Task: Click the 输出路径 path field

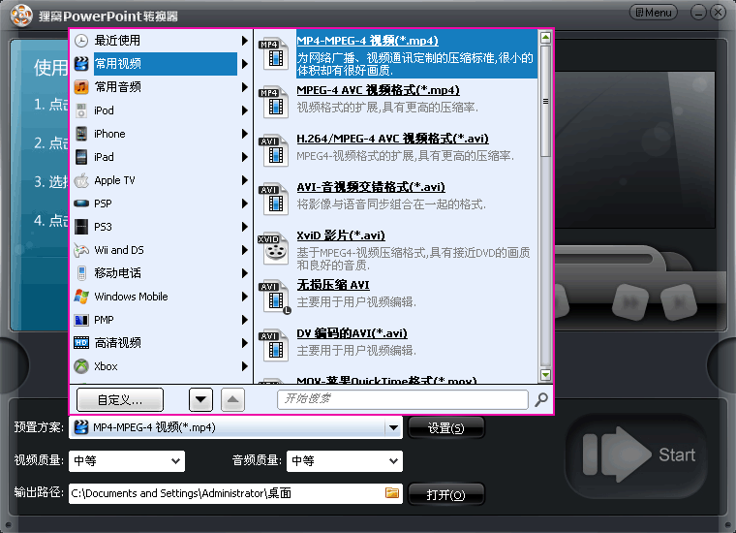Action: (235, 493)
